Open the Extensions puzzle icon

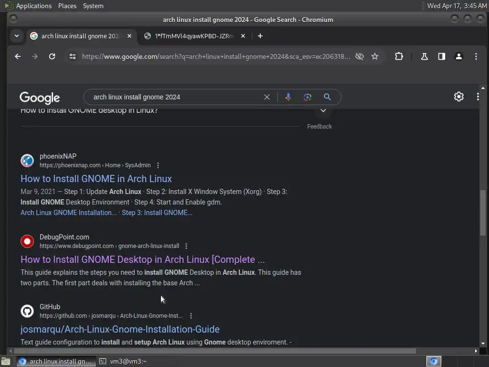click(x=399, y=56)
